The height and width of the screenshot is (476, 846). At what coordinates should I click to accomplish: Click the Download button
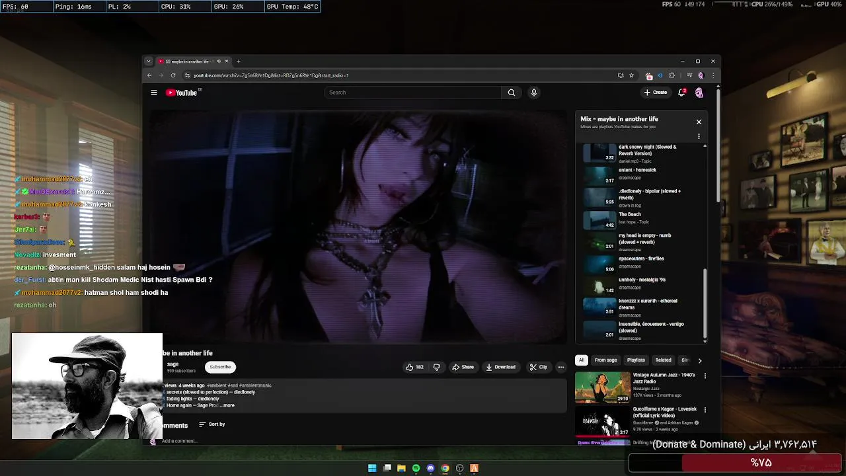click(500, 367)
